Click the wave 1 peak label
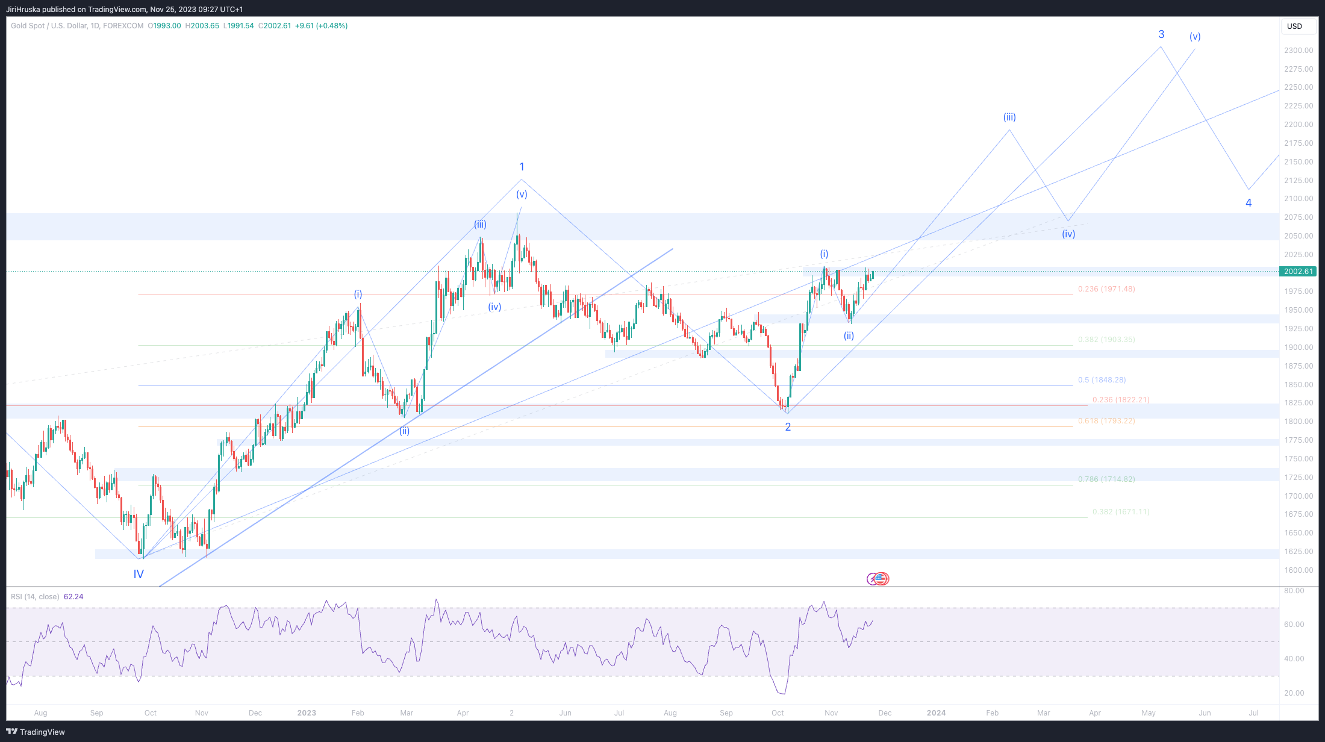This screenshot has width=1325, height=742. pyautogui.click(x=522, y=167)
